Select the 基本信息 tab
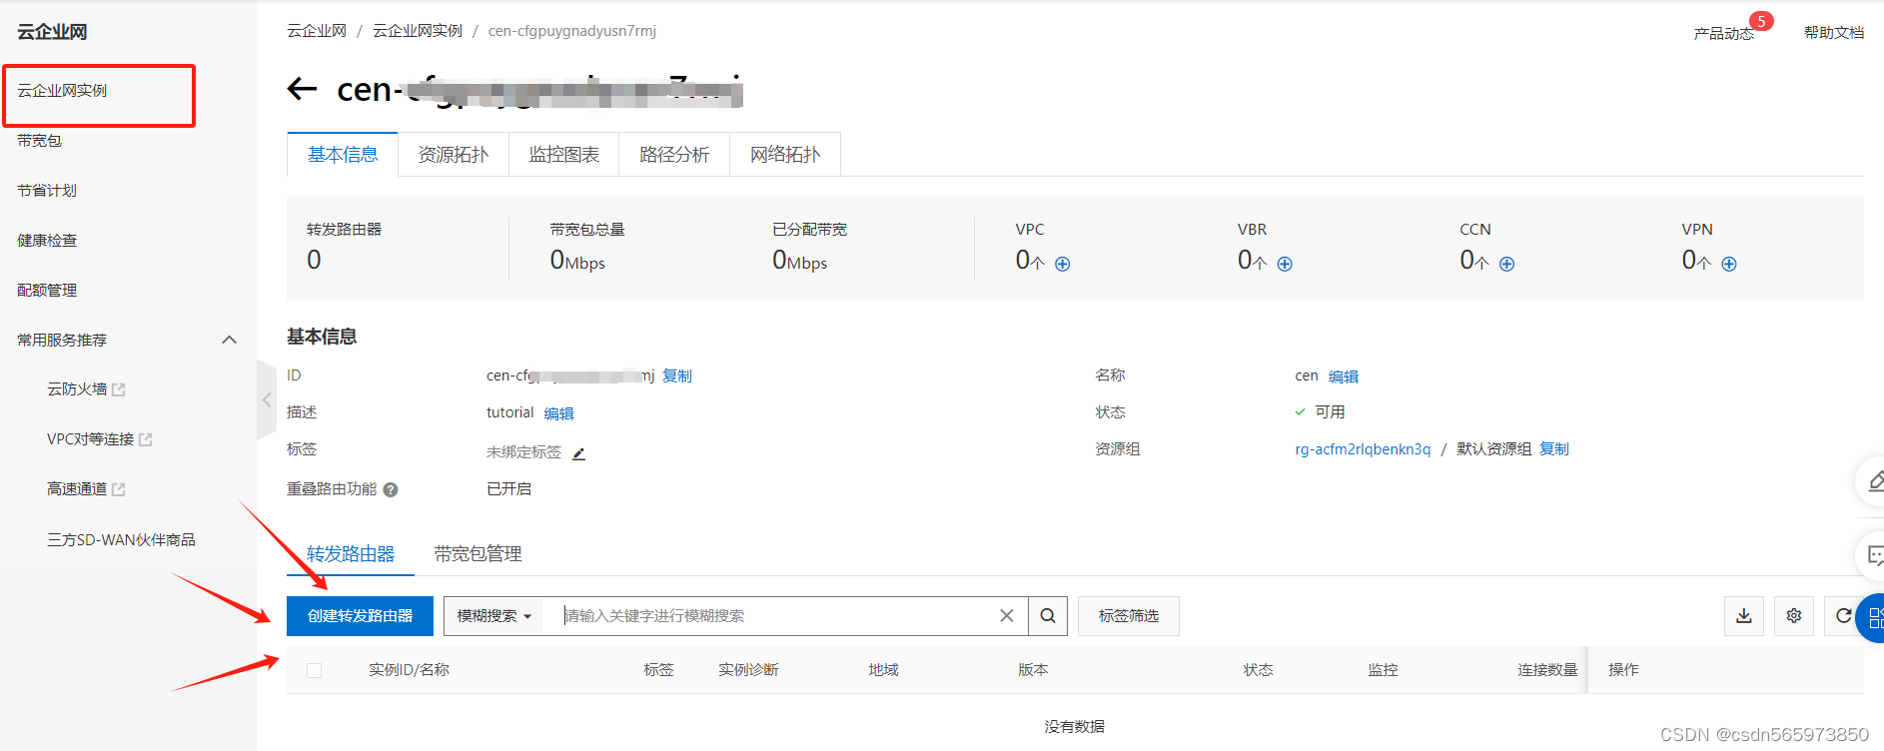Viewport: 1884px width, 751px height. (343, 155)
